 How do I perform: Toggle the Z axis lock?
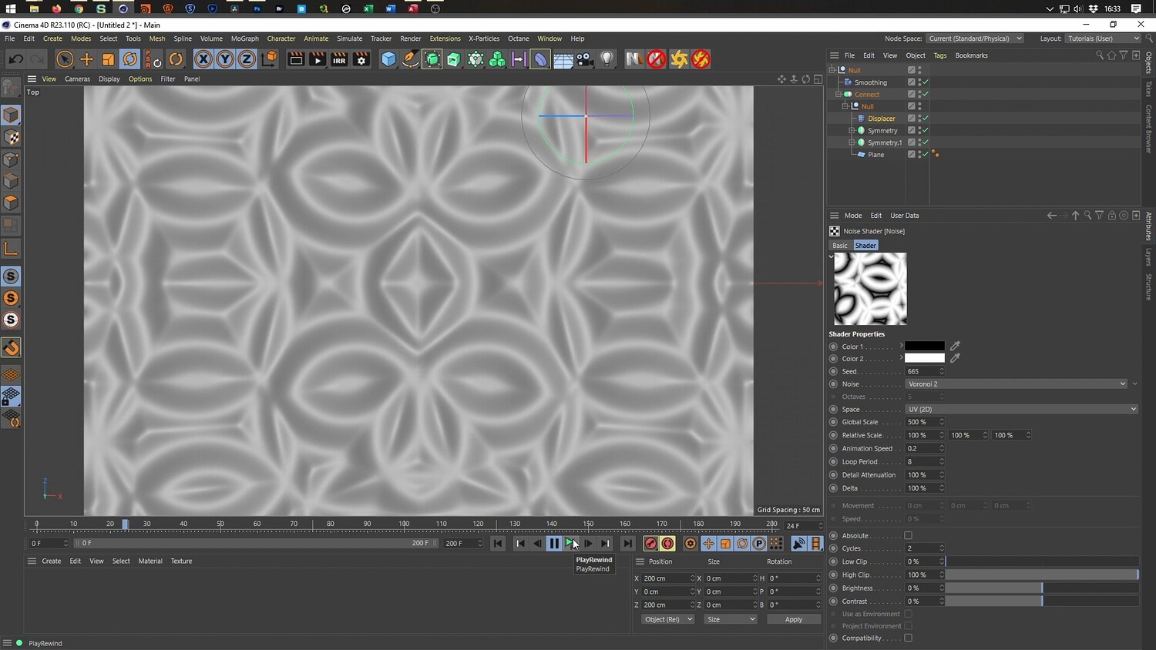click(246, 59)
